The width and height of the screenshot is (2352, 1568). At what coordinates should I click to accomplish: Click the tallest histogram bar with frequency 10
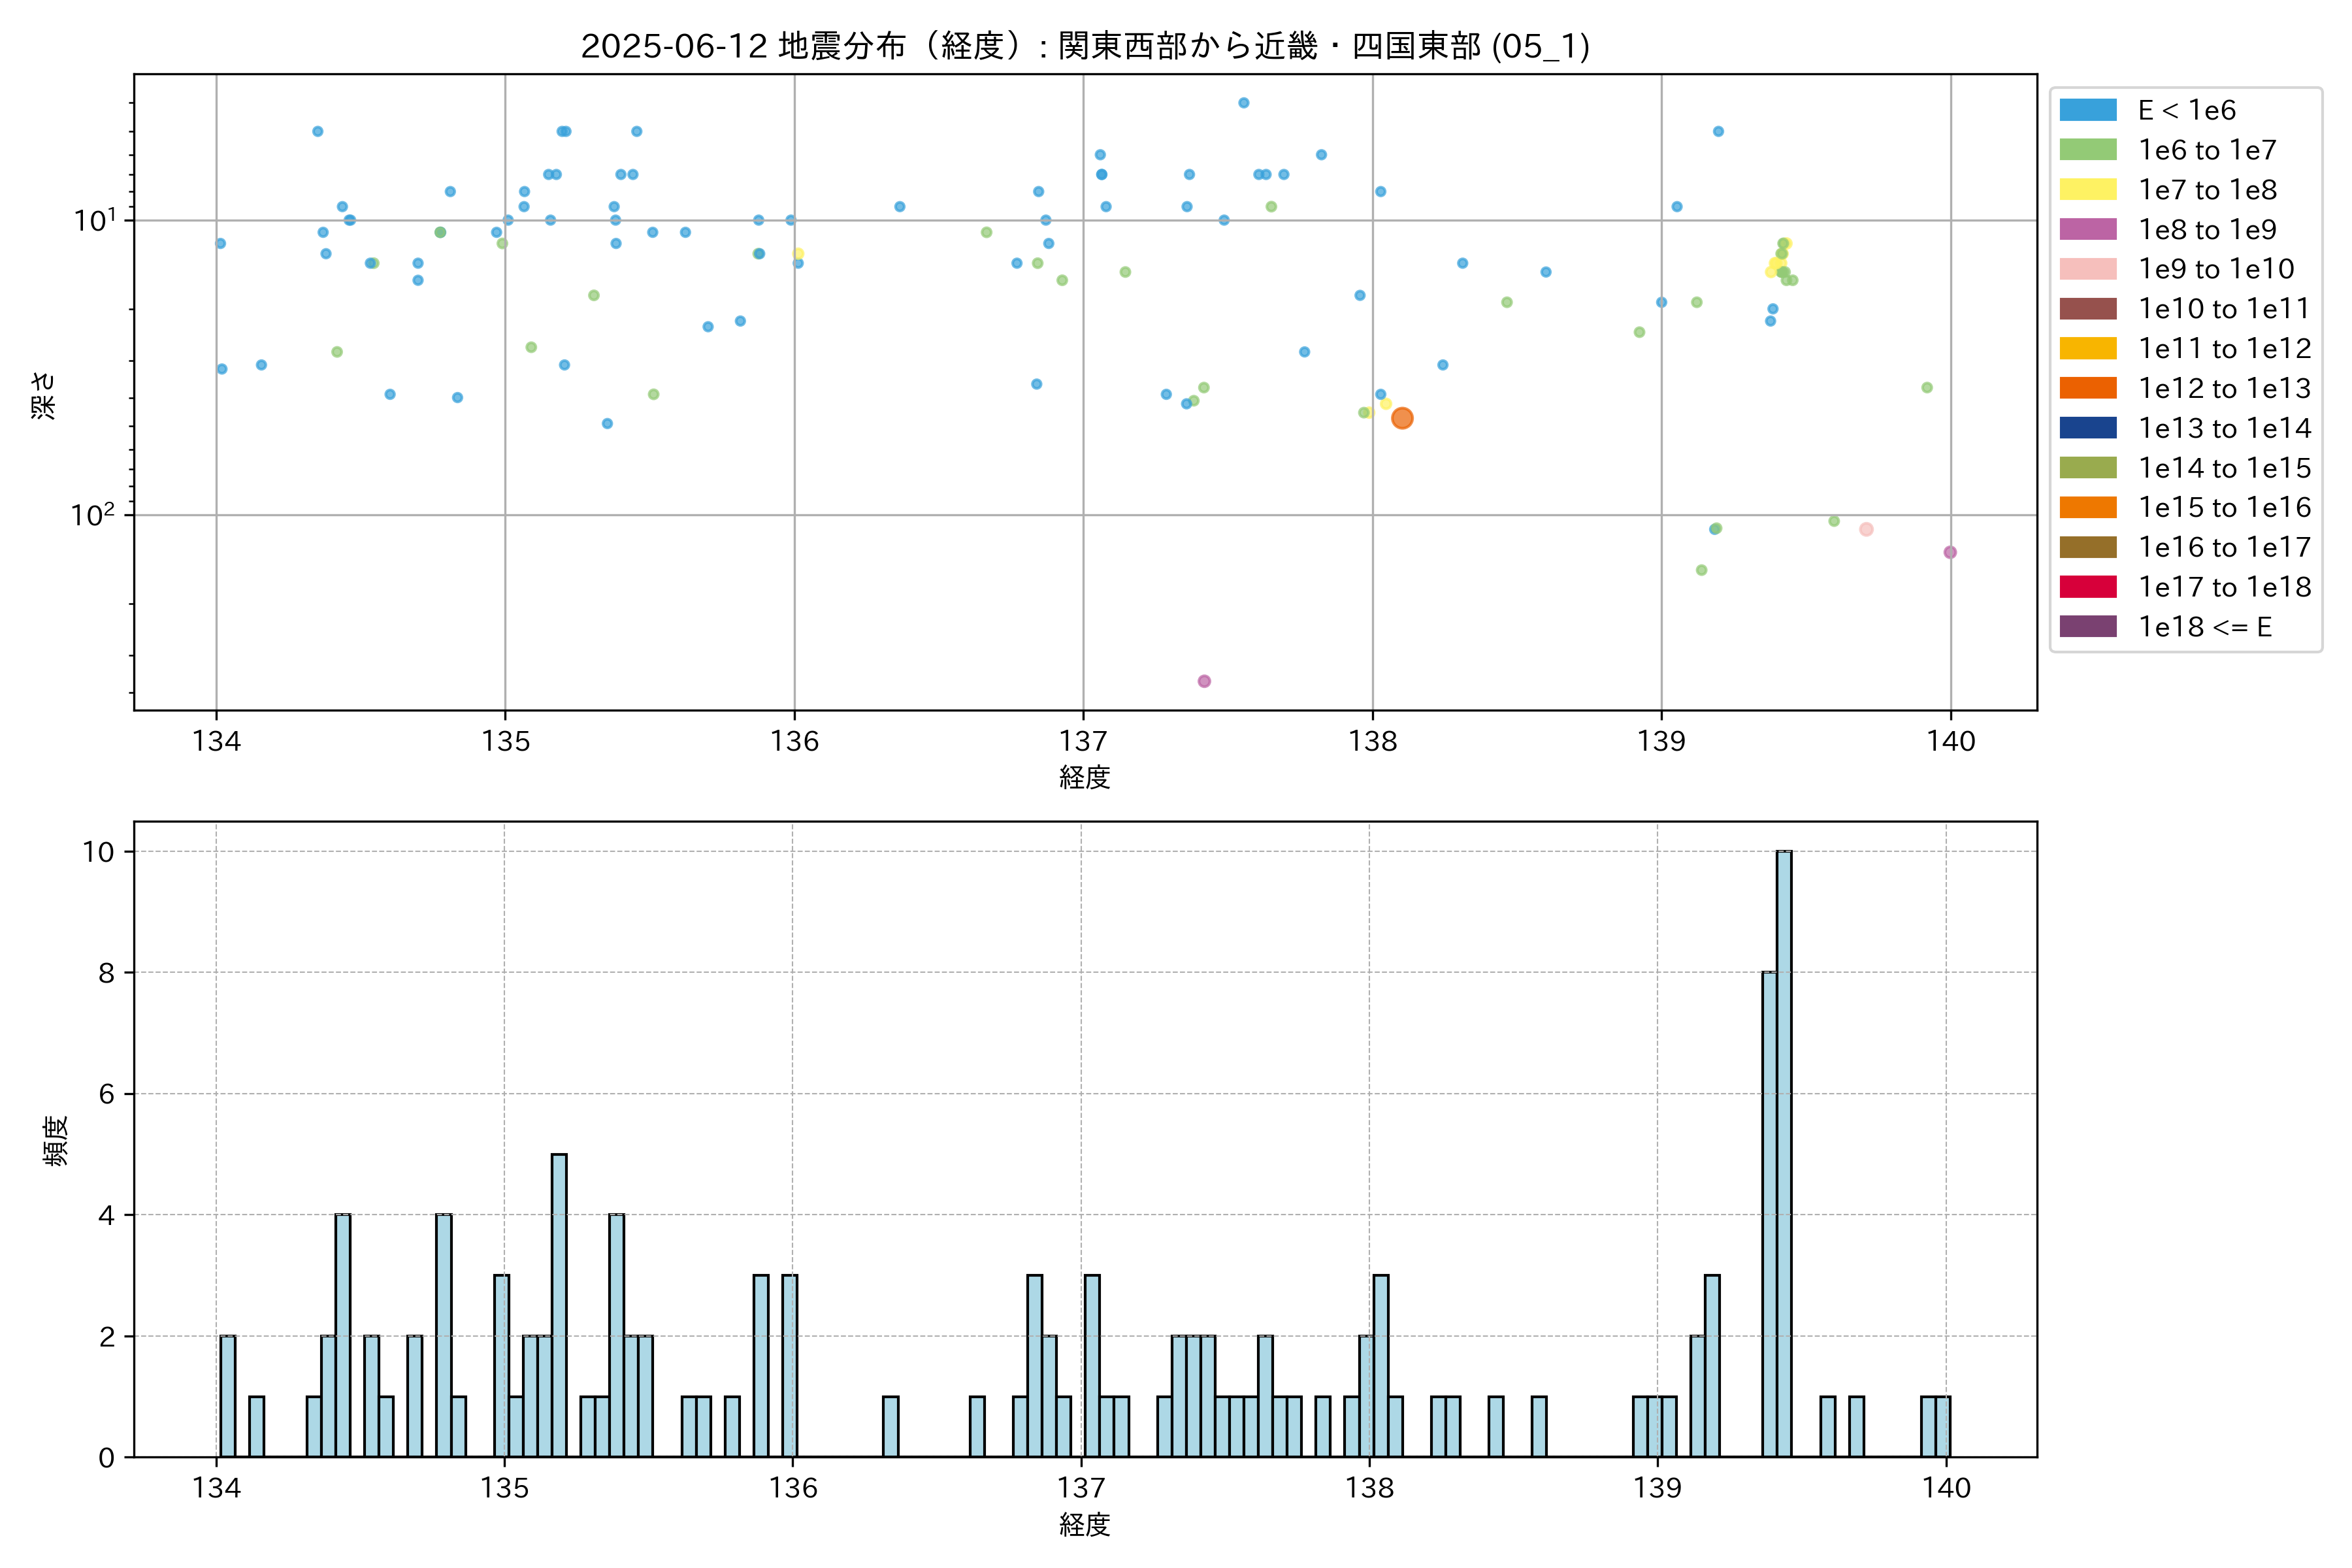pyautogui.click(x=1784, y=1153)
